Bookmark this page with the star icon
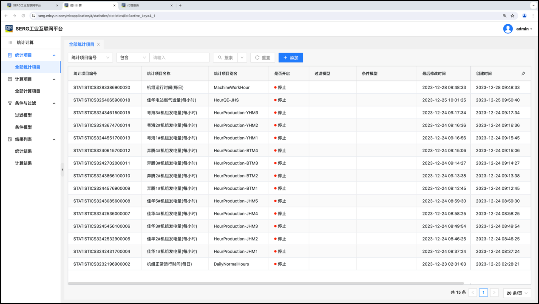This screenshot has width=539, height=304. pos(513,16)
